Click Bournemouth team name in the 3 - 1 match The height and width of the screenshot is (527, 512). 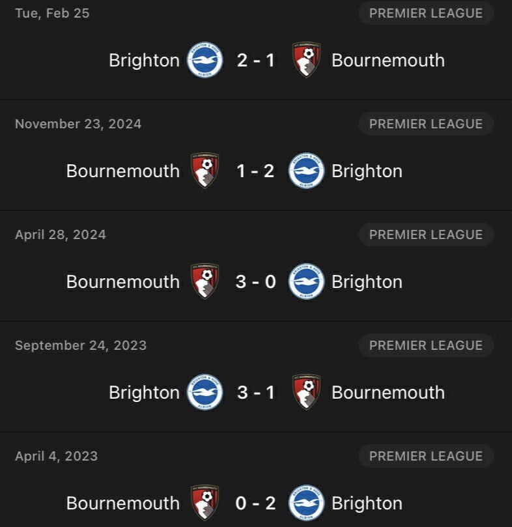coord(388,392)
